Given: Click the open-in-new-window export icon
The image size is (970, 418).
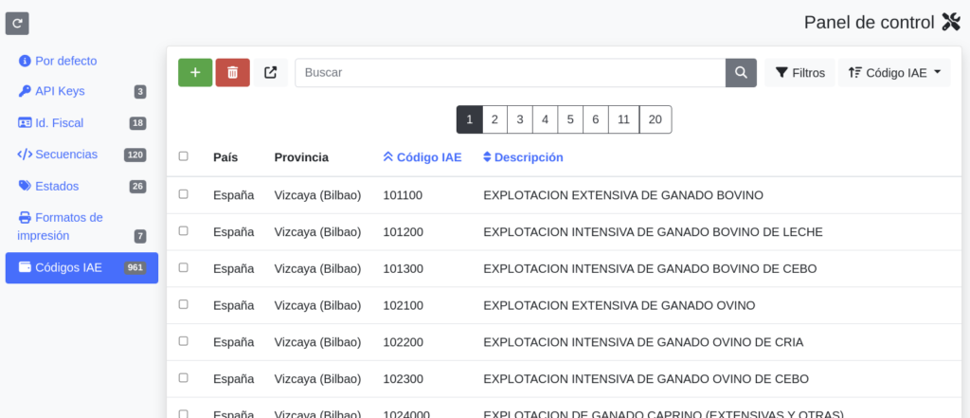Looking at the screenshot, I should (x=271, y=73).
